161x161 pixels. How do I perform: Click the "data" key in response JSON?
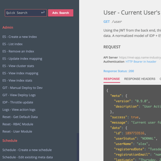[x=116, y=128]
